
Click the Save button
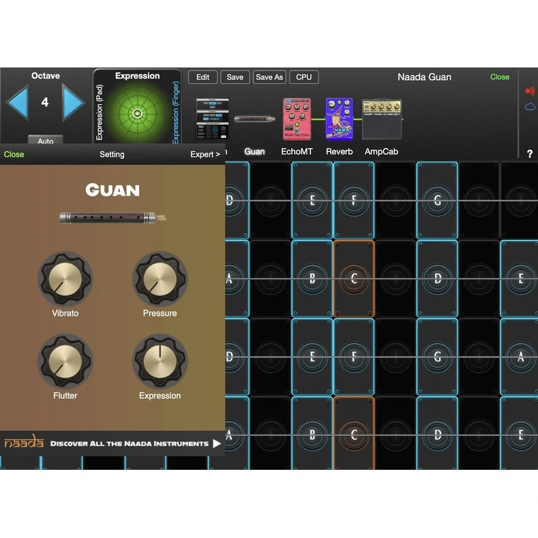click(235, 77)
